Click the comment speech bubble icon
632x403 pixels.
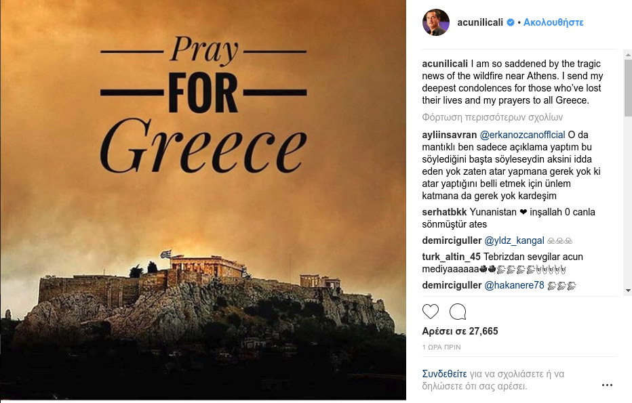[x=458, y=312]
